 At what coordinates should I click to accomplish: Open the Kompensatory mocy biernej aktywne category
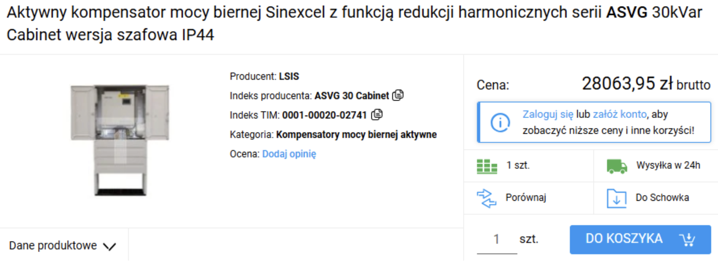tap(356, 135)
